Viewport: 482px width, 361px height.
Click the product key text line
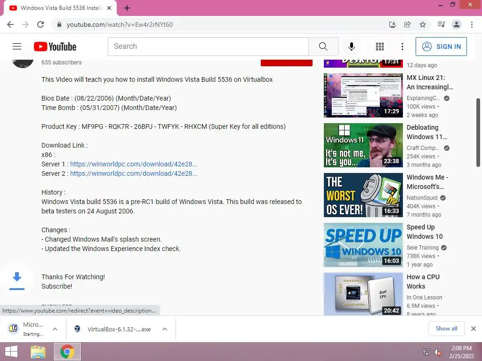[163, 126]
